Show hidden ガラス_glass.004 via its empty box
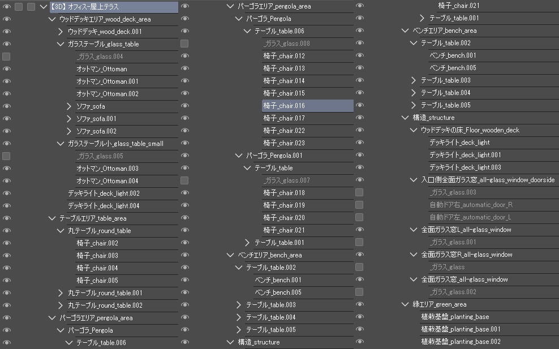 [6, 57]
